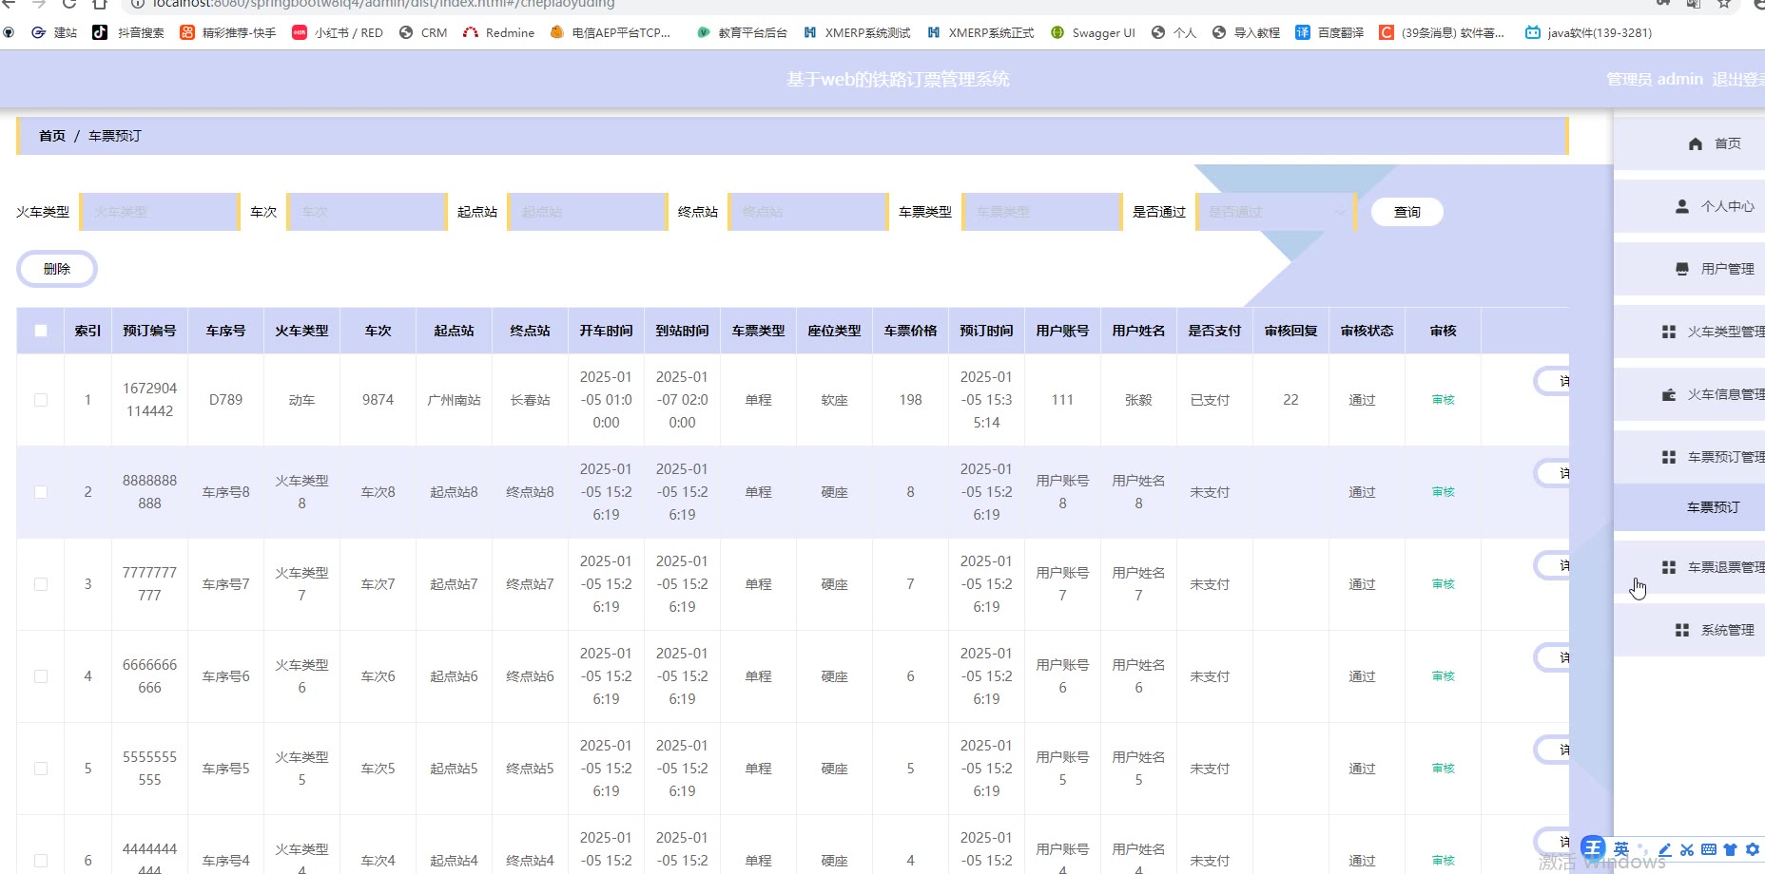Viewport: 1765px width, 874px height.
Task: Click the 车票预订管理 grid icon
Action: (1669, 457)
